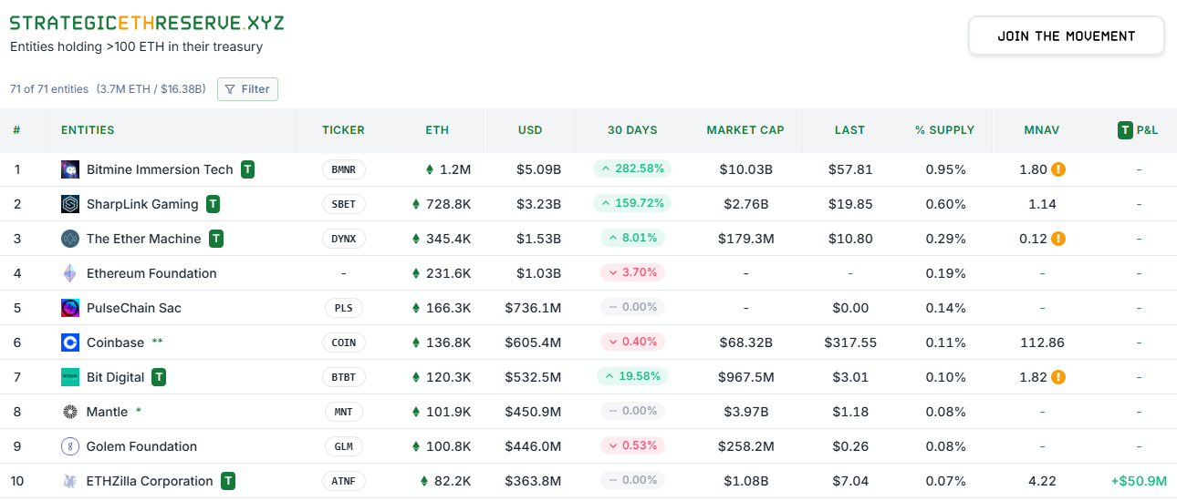
Task: Click the MNT ticker badge
Action: click(343, 412)
